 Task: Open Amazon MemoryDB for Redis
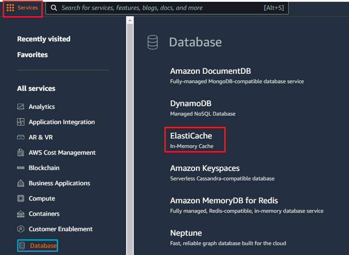click(x=224, y=201)
